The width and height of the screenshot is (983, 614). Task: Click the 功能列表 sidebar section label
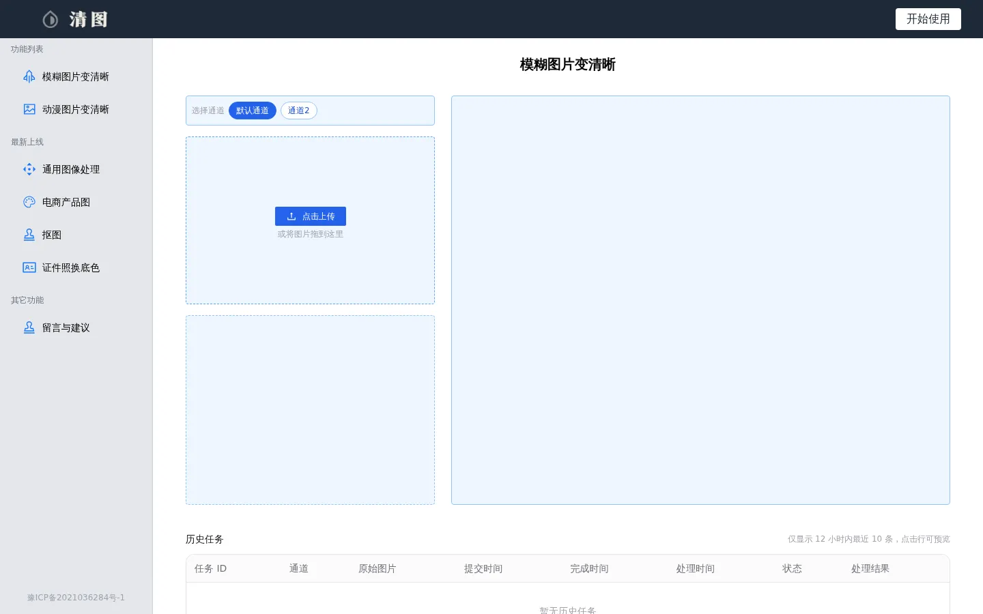[27, 49]
